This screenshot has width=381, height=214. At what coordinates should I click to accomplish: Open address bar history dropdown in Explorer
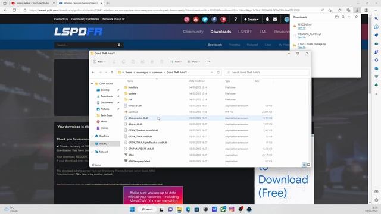(212, 73)
